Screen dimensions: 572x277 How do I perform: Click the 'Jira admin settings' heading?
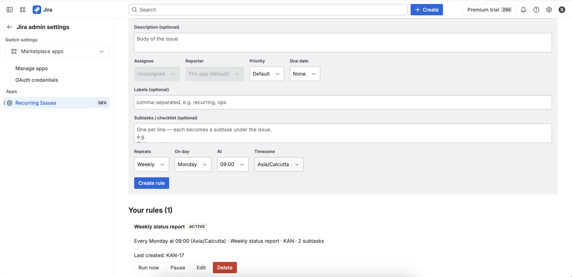point(43,27)
